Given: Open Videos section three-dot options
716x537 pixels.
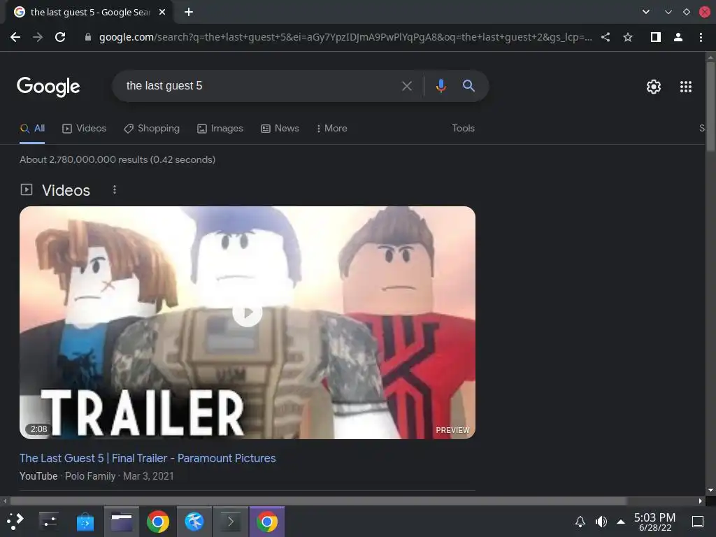Looking at the screenshot, I should (115, 189).
